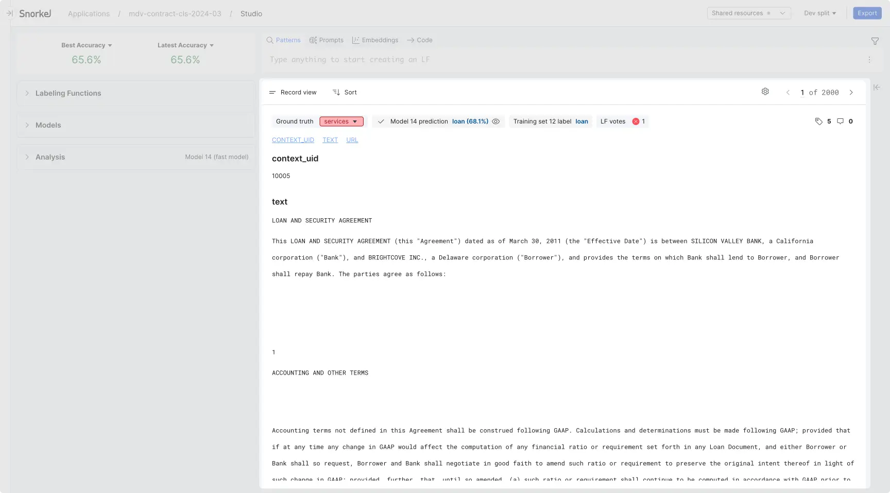Open the Record view selector
The height and width of the screenshot is (493, 890).
[x=293, y=93]
